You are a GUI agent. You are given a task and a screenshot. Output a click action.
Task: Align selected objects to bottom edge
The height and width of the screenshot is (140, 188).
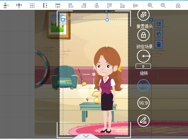pyautogui.click(x=122, y=5)
